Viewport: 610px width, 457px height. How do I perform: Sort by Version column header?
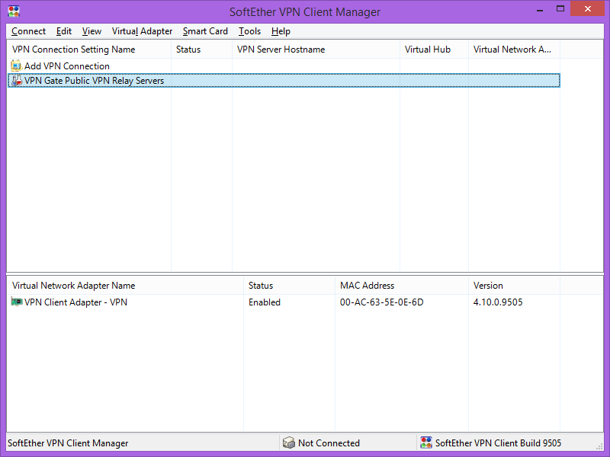514,286
